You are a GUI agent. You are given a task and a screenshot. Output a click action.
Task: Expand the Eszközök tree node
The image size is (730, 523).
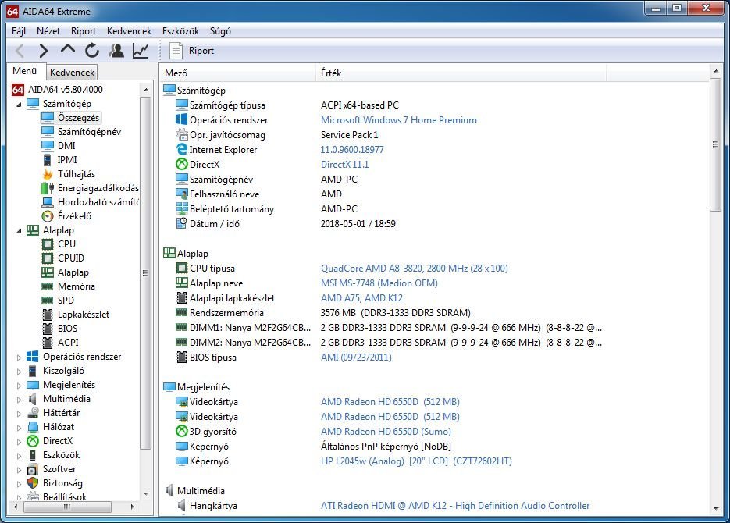point(19,456)
